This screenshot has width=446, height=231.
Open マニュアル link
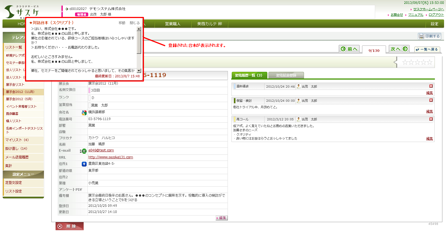coord(416,15)
